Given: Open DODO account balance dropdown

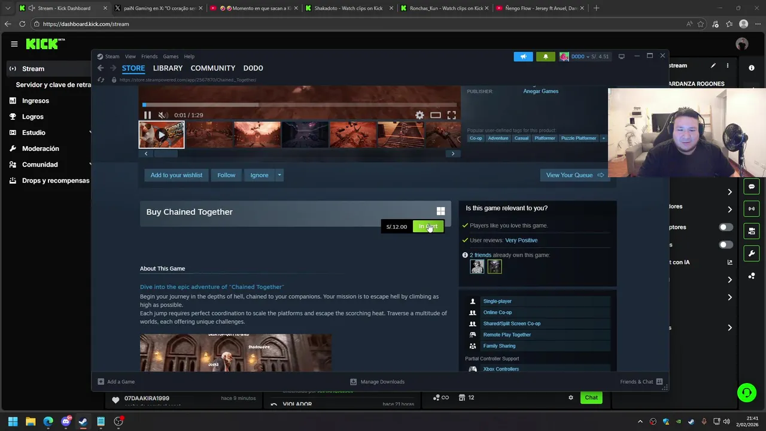Looking at the screenshot, I should (584, 56).
